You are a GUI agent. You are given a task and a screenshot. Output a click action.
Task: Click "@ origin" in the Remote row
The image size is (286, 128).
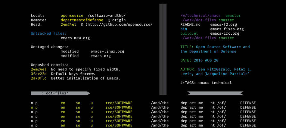click(117, 20)
